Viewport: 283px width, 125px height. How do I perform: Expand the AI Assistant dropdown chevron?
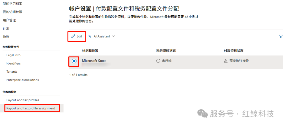113,36
